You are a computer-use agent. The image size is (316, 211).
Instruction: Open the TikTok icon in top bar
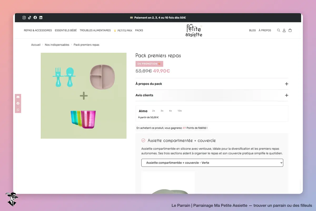coord(29,18)
